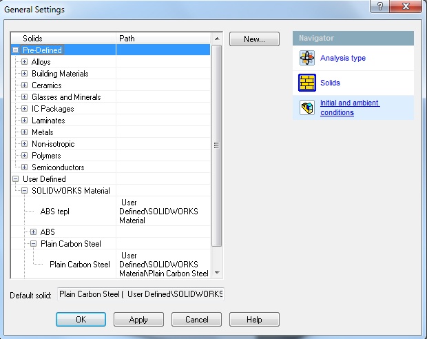
Task: Expand the IC Packages category
Action: click(24, 108)
